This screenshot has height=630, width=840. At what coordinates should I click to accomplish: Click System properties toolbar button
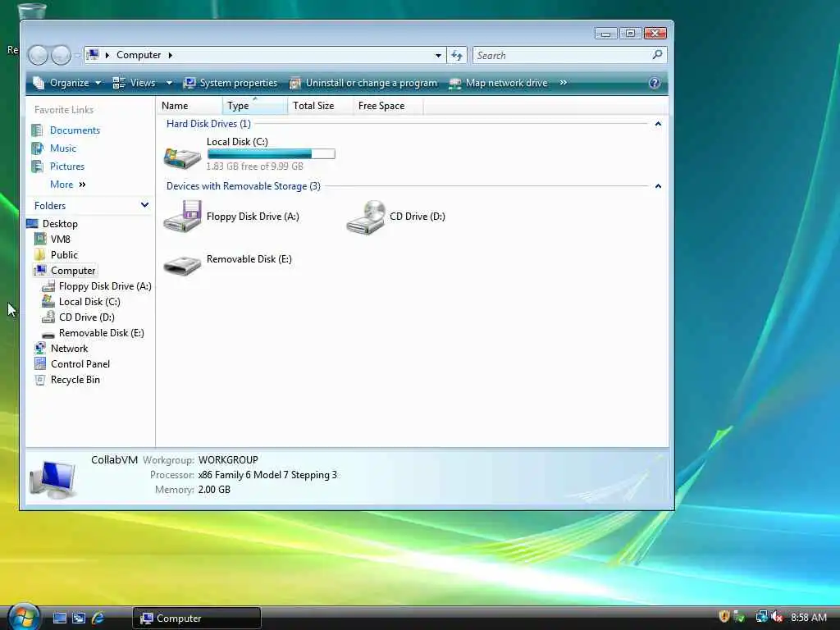[x=231, y=83]
